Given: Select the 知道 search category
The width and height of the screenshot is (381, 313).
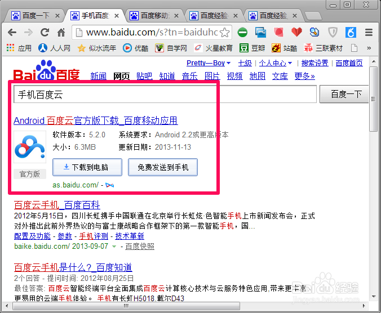Looking at the screenshot, I should point(167,76).
